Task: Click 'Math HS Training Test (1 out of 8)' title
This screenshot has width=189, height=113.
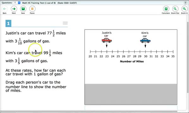Action: coord(39,3)
